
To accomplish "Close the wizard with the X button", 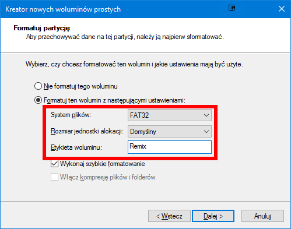I will [282, 9].
